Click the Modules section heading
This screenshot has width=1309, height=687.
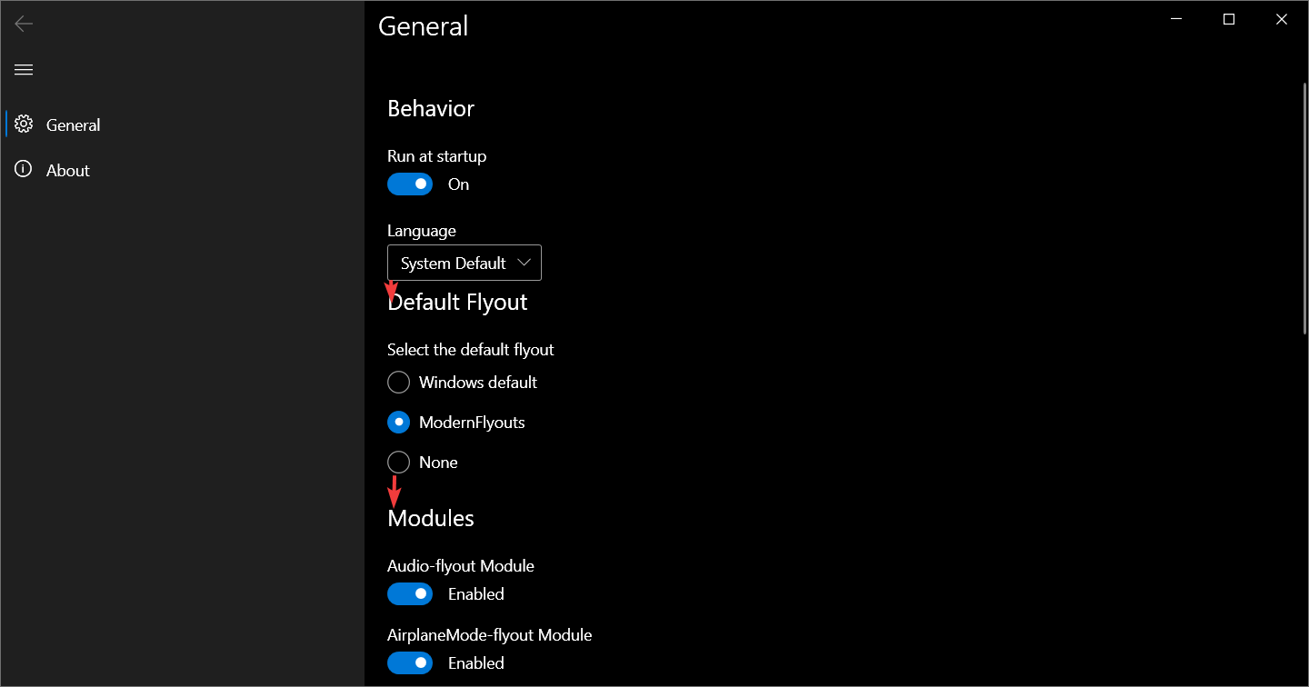(x=431, y=518)
